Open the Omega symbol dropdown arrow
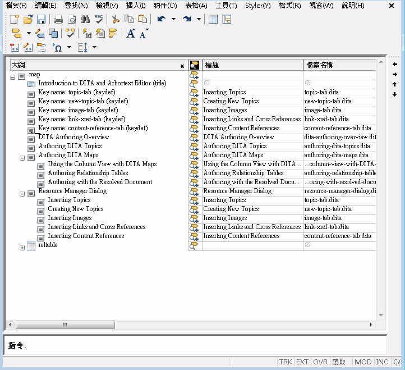Screen dimensions: 405x370 69,47
